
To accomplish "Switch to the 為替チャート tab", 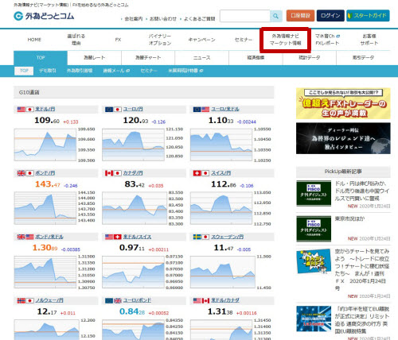I will point(148,58).
